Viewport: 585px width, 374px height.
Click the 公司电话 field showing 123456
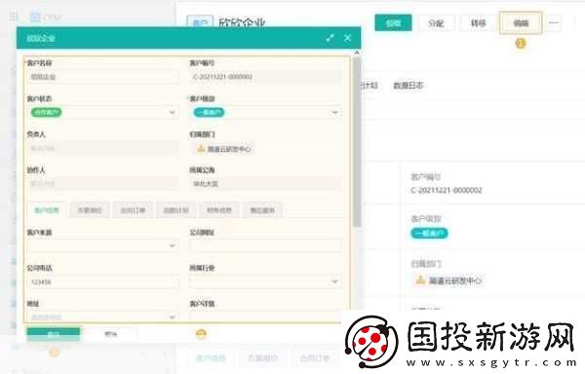(x=102, y=282)
